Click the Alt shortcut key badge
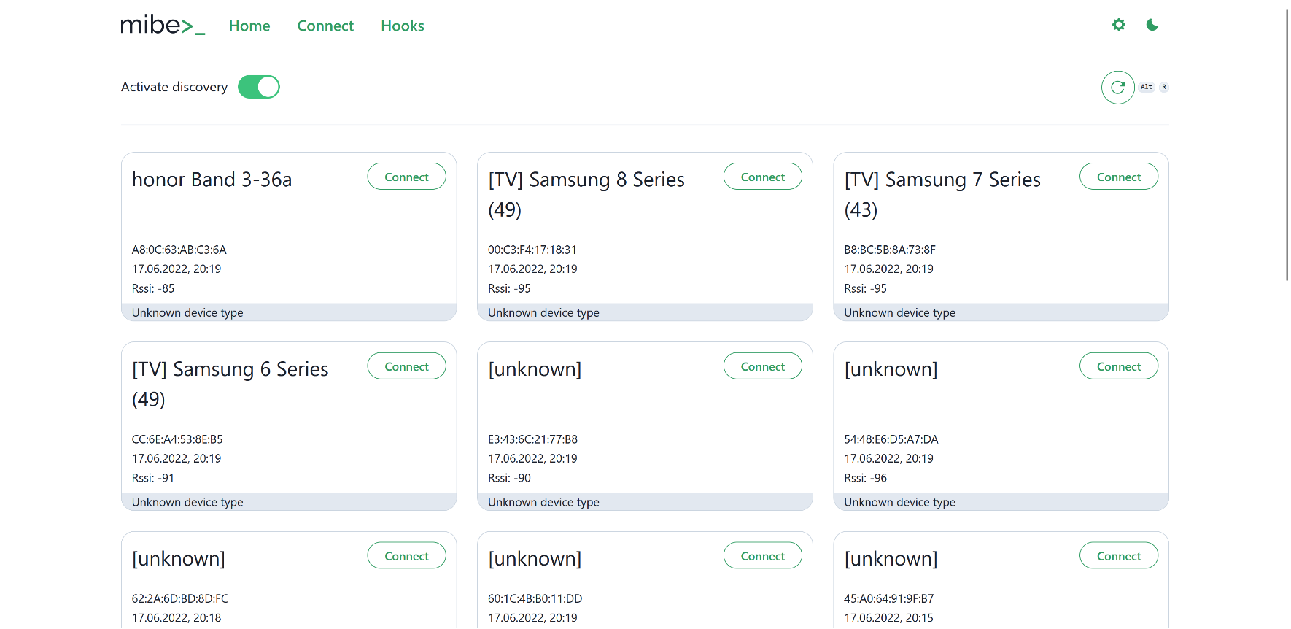1291x629 pixels. coord(1147,87)
